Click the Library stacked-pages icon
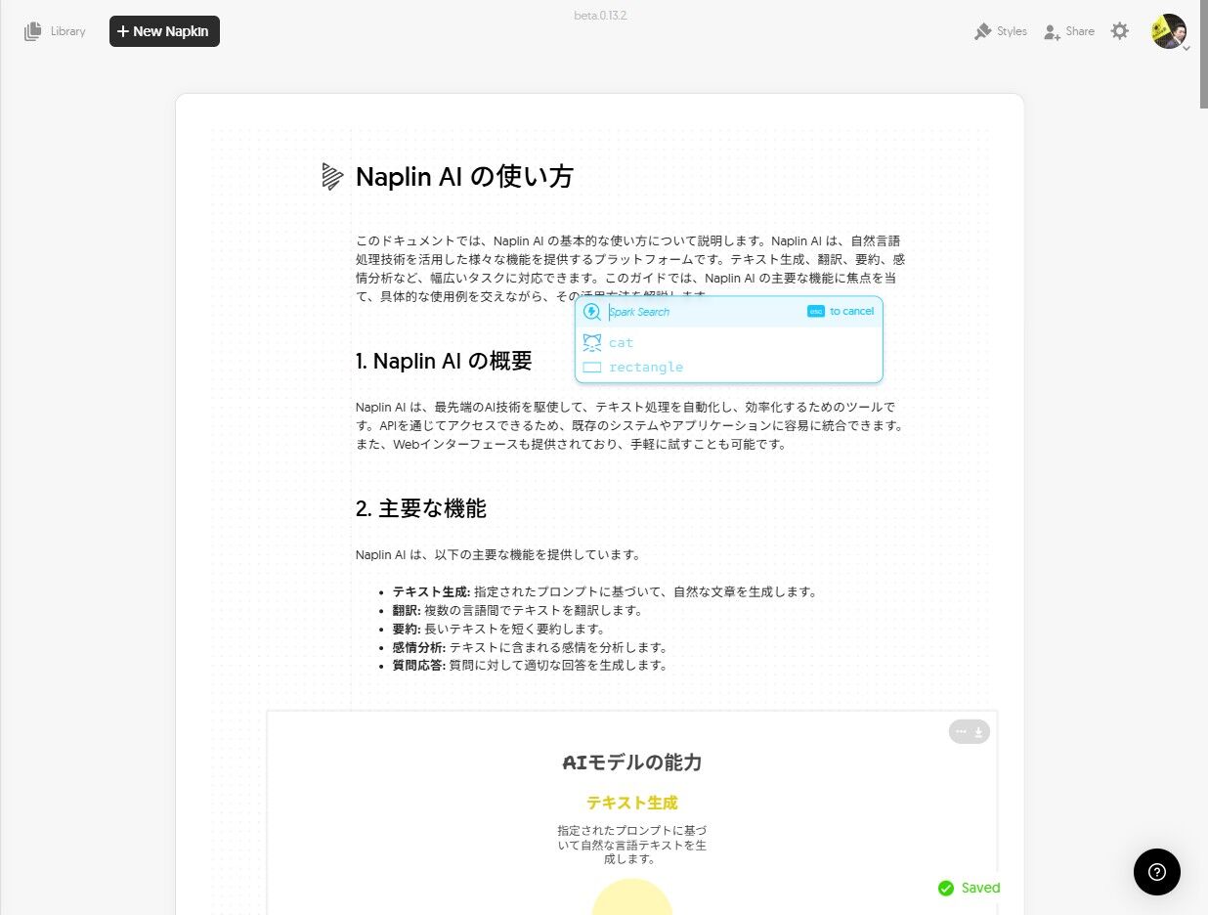Image resolution: width=1208 pixels, height=915 pixels. (33, 31)
